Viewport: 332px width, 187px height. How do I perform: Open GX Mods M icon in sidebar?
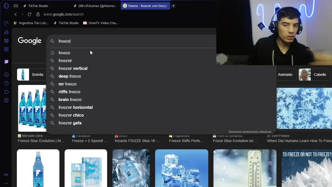(x=6, y=49)
